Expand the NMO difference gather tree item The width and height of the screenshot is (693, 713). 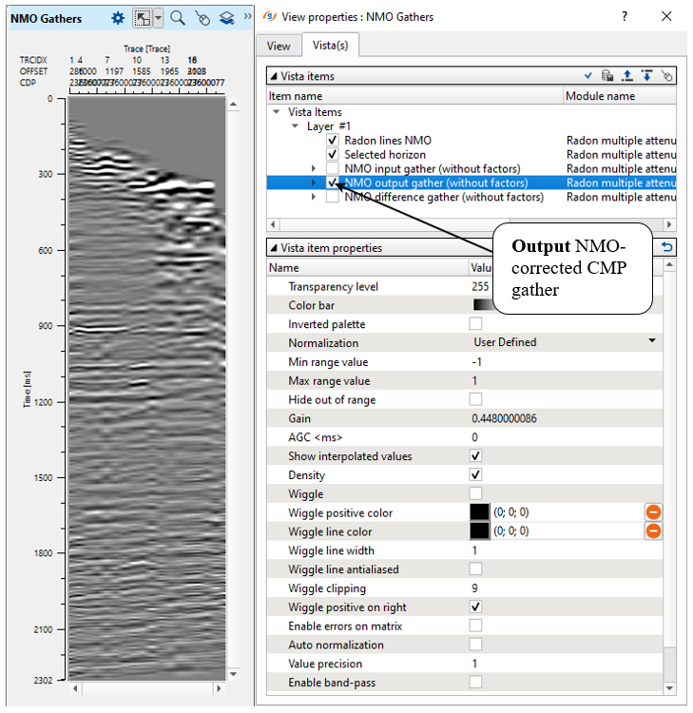coord(314,197)
